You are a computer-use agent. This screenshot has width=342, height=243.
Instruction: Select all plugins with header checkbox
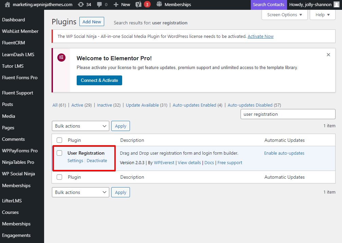[x=59, y=140]
